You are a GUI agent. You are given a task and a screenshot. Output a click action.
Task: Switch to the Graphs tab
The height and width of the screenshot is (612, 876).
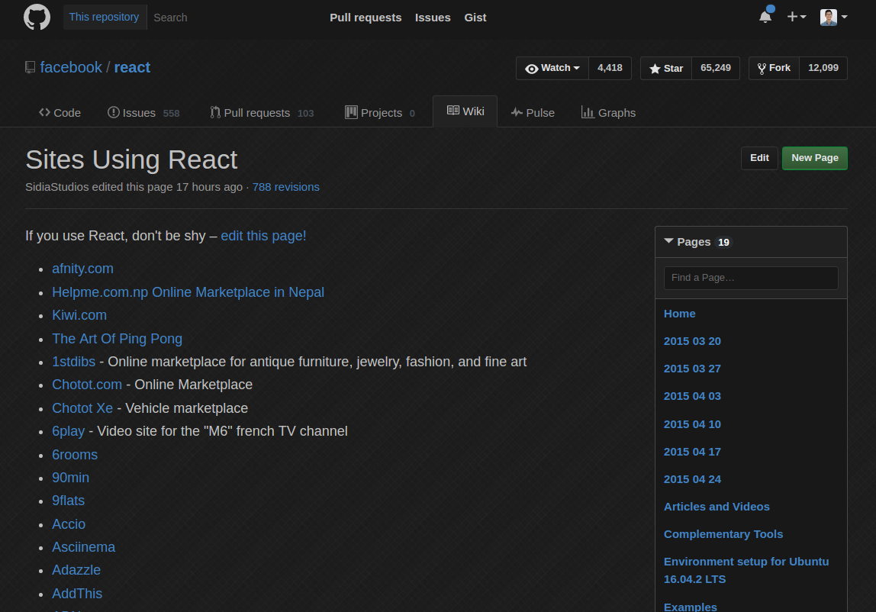[x=608, y=113]
